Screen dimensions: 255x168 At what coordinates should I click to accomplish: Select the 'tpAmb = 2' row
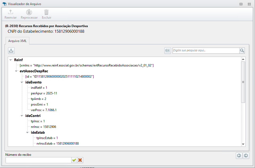pyautogui.click(x=38, y=99)
